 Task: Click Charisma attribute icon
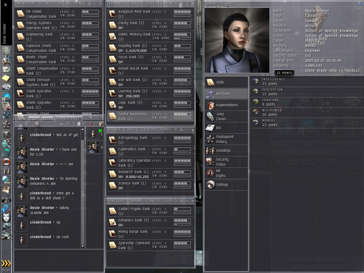(256, 102)
